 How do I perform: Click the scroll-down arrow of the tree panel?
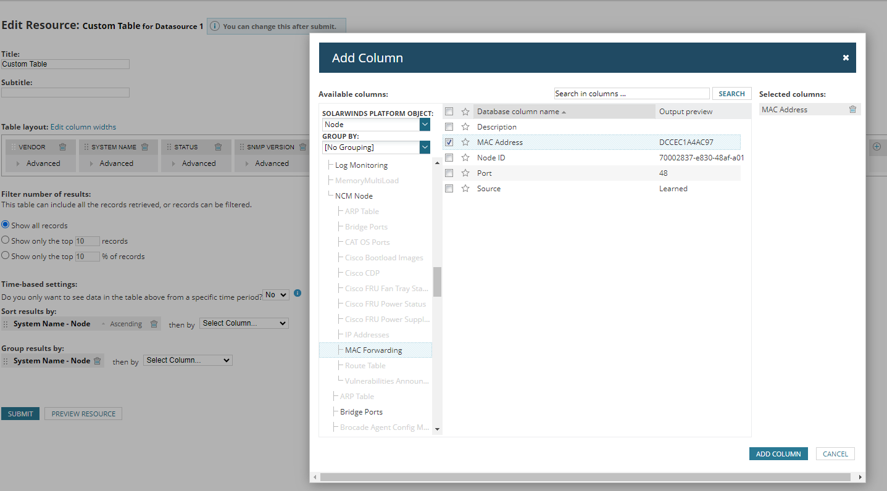point(437,429)
